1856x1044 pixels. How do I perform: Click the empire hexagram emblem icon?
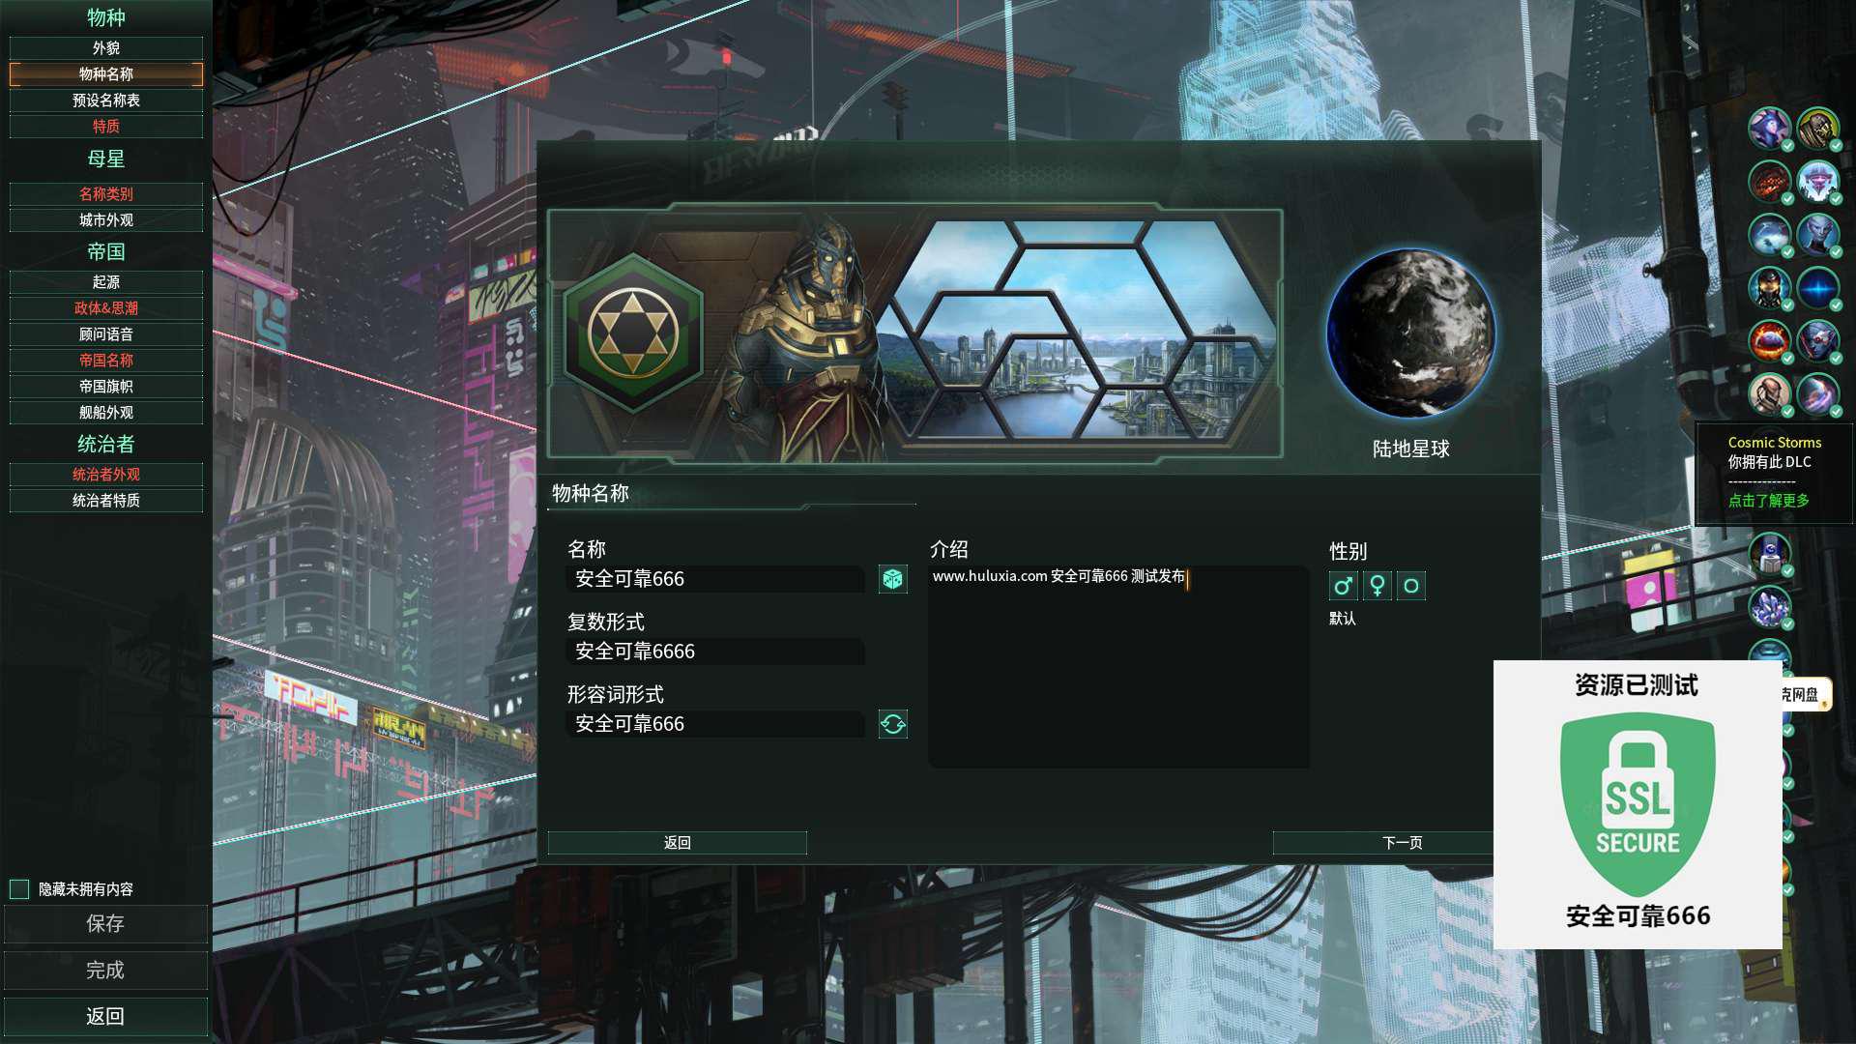[633, 333]
